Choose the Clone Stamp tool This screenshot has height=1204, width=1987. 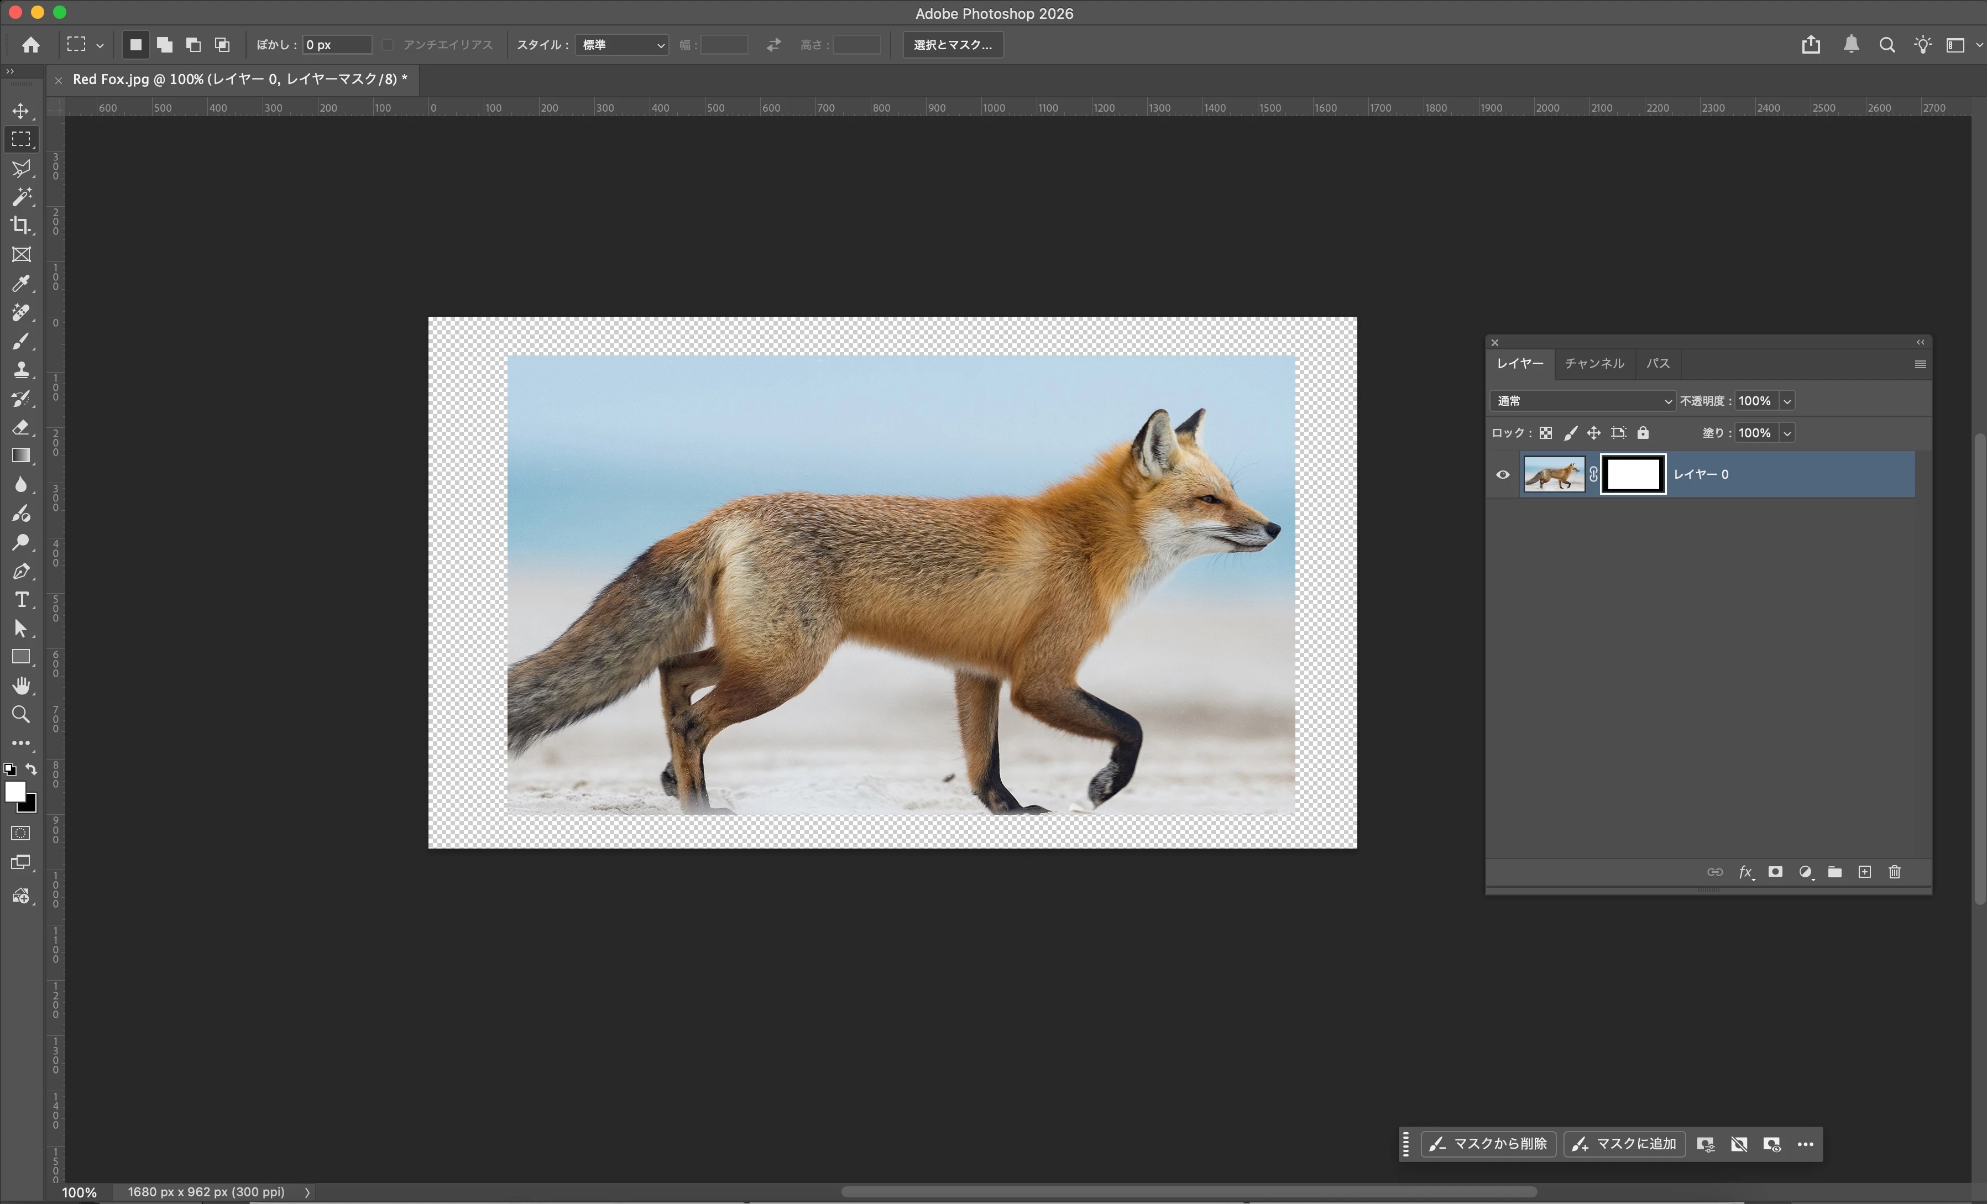pyautogui.click(x=21, y=370)
